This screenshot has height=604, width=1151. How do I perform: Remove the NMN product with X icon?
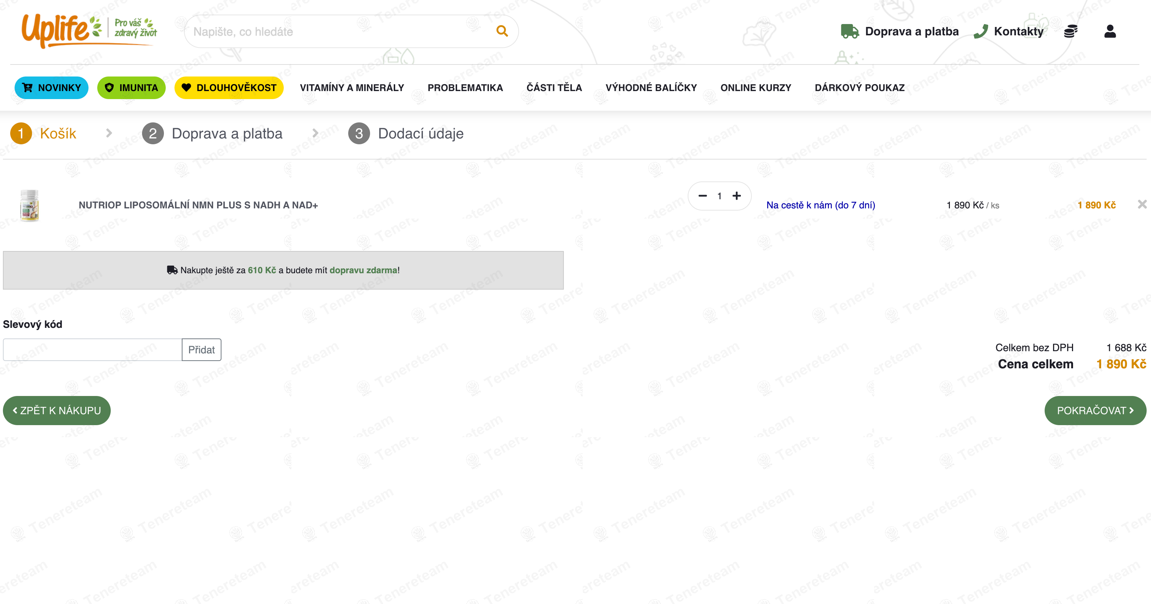point(1142,204)
